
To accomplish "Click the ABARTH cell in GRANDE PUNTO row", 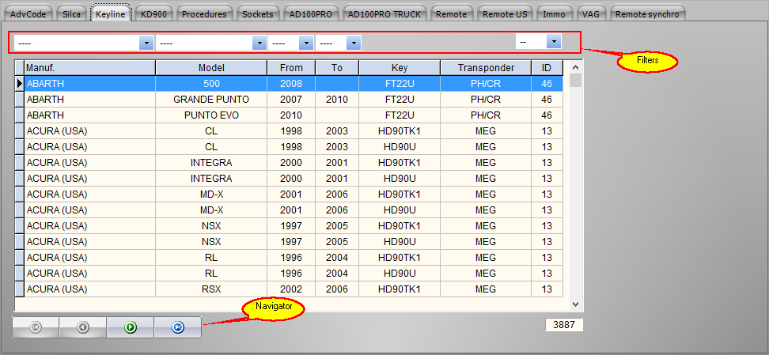I will coord(89,100).
